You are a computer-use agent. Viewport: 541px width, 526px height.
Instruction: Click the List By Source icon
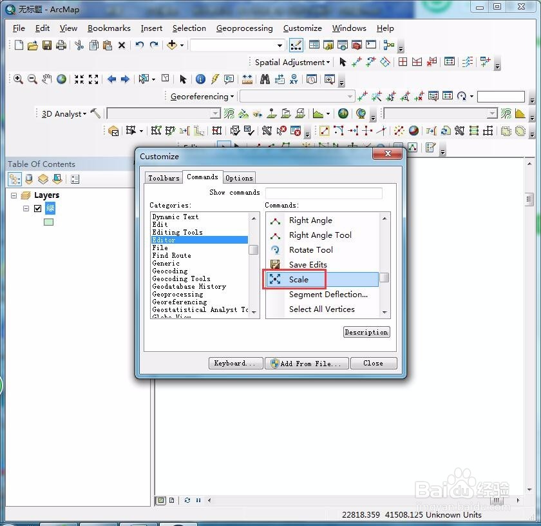tap(30, 179)
